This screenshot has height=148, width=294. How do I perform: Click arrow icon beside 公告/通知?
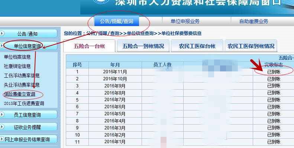(2, 33)
